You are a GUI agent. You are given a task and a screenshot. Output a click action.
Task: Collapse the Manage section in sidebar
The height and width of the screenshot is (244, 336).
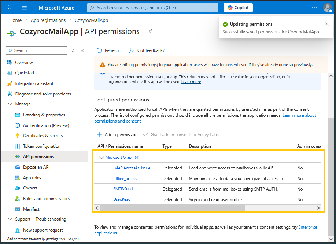(10, 104)
